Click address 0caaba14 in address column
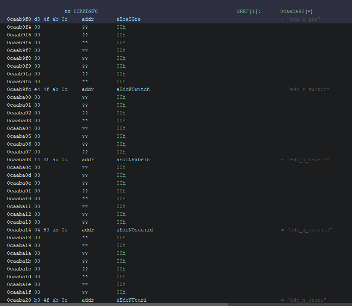The width and height of the screenshot is (352, 306). pyautogui.click(x=19, y=230)
